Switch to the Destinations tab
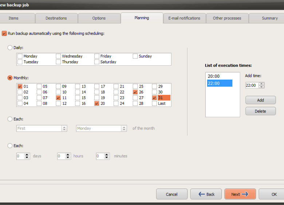The height and width of the screenshot is (205, 284). pos(56,18)
